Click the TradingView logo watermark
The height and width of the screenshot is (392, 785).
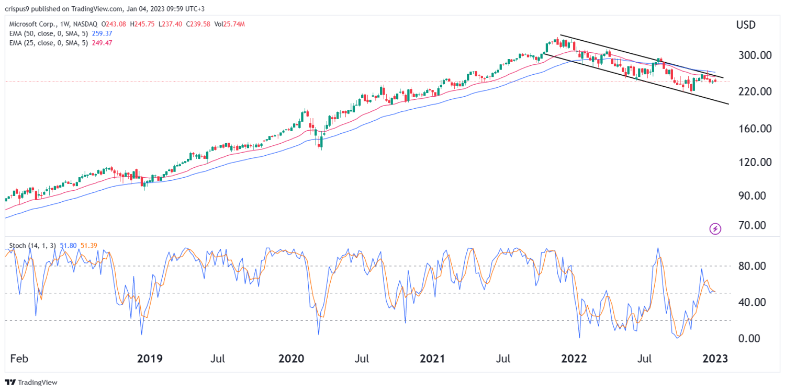click(x=30, y=383)
